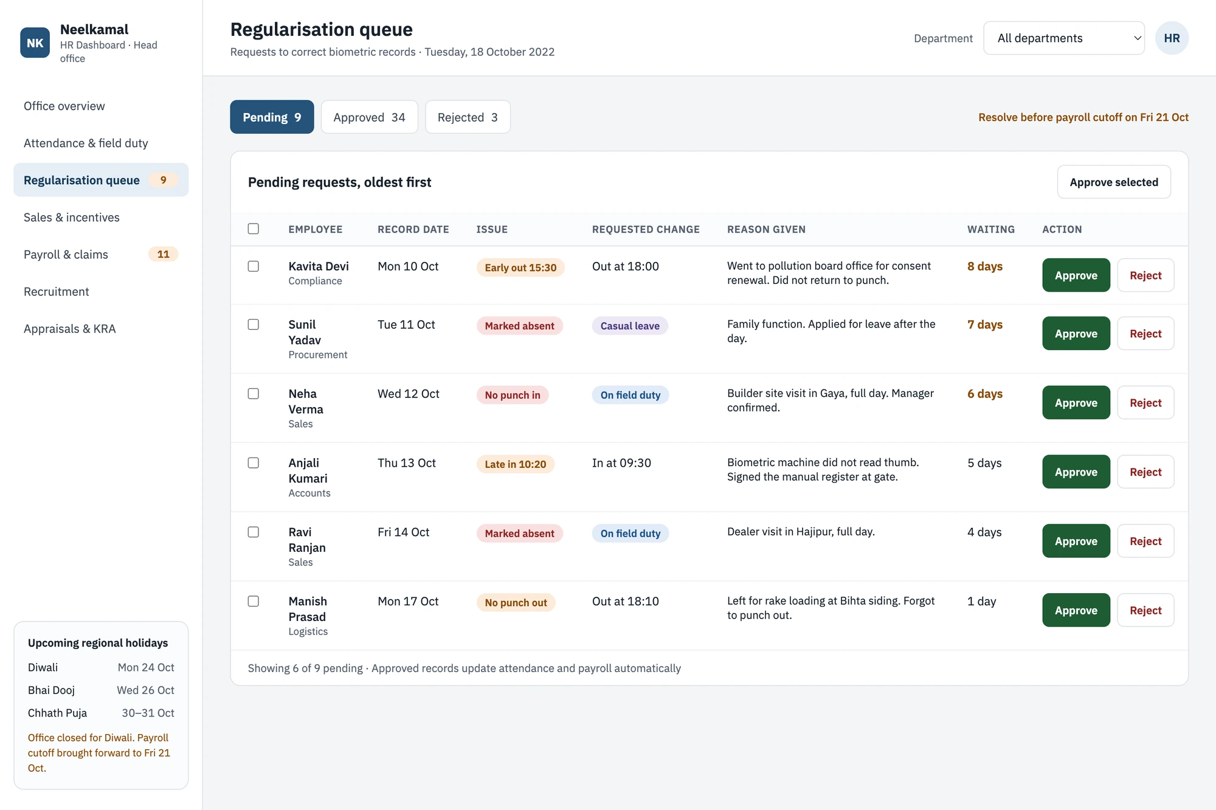Navigate to Payroll & claims

[x=101, y=255]
